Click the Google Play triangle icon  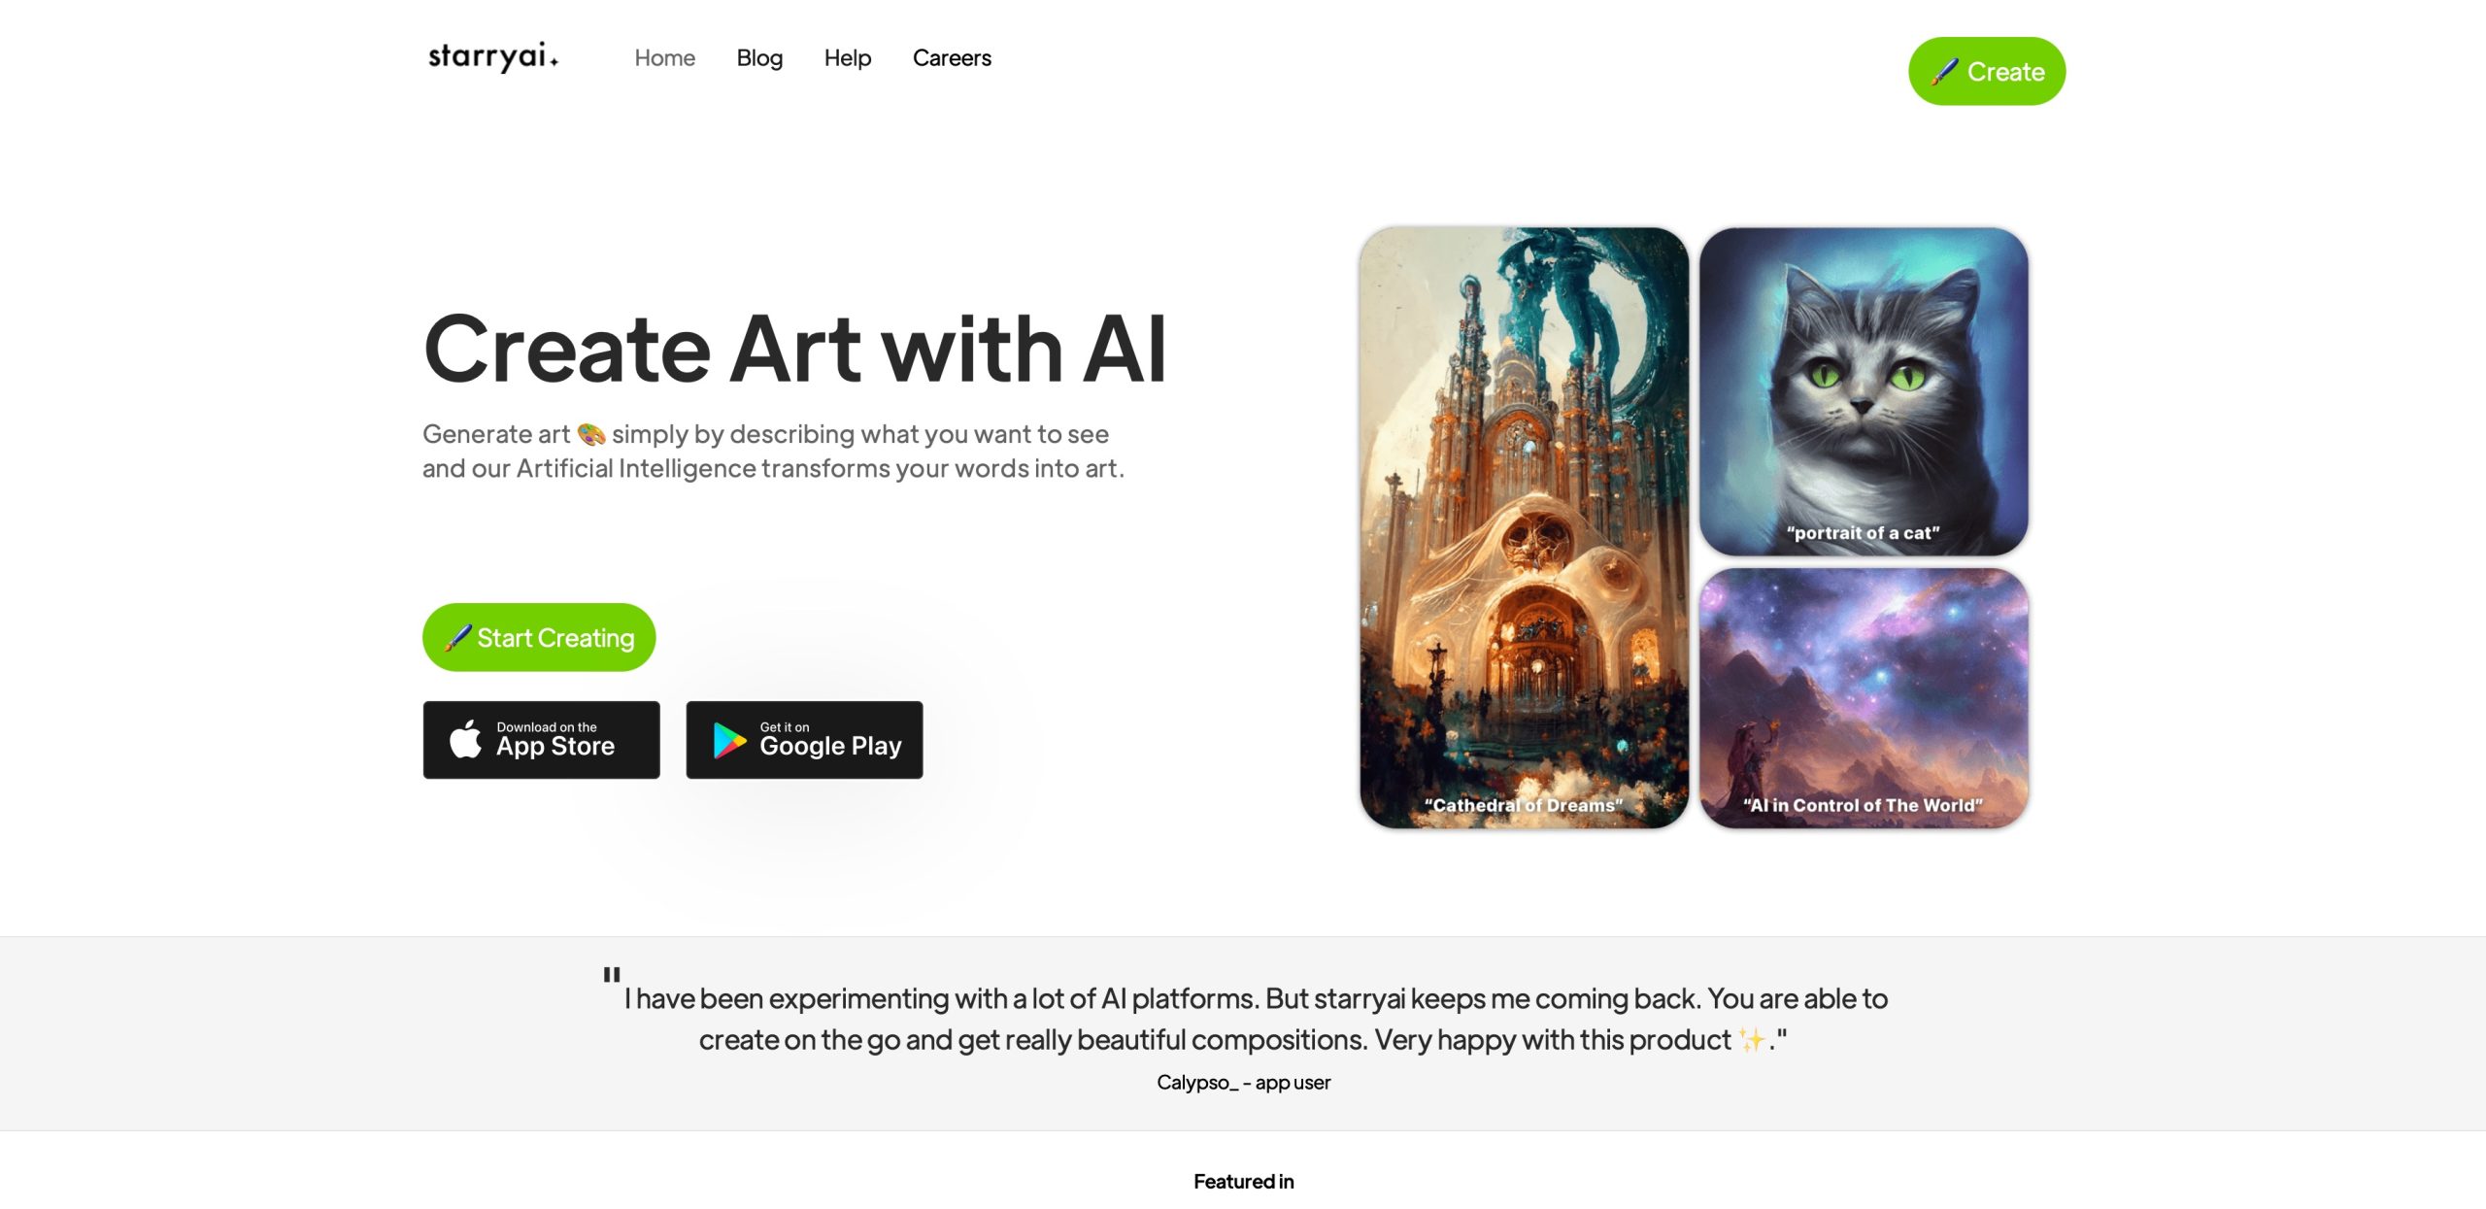pyautogui.click(x=729, y=740)
